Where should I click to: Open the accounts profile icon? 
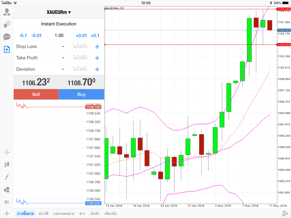click(7, 12)
